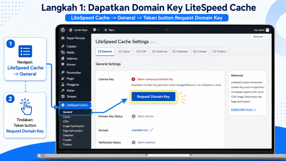Click red error icon beside Belum mempunyai Domain Key
The height and width of the screenshot is (161, 286).
(x=133, y=79)
